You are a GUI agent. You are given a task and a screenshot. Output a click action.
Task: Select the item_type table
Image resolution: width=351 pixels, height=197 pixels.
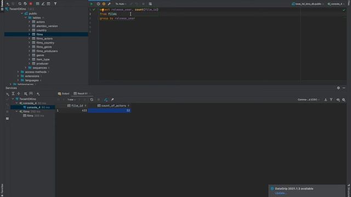coord(43,60)
